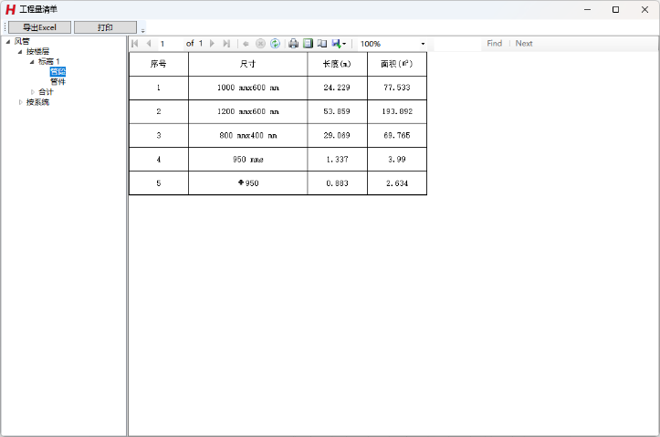Click the Find link
Viewport: 660px width, 437px height.
coord(494,44)
